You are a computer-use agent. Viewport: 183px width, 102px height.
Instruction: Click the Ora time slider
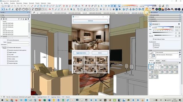163,27
